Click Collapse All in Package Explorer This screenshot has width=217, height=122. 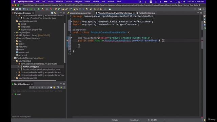tap(52, 13)
